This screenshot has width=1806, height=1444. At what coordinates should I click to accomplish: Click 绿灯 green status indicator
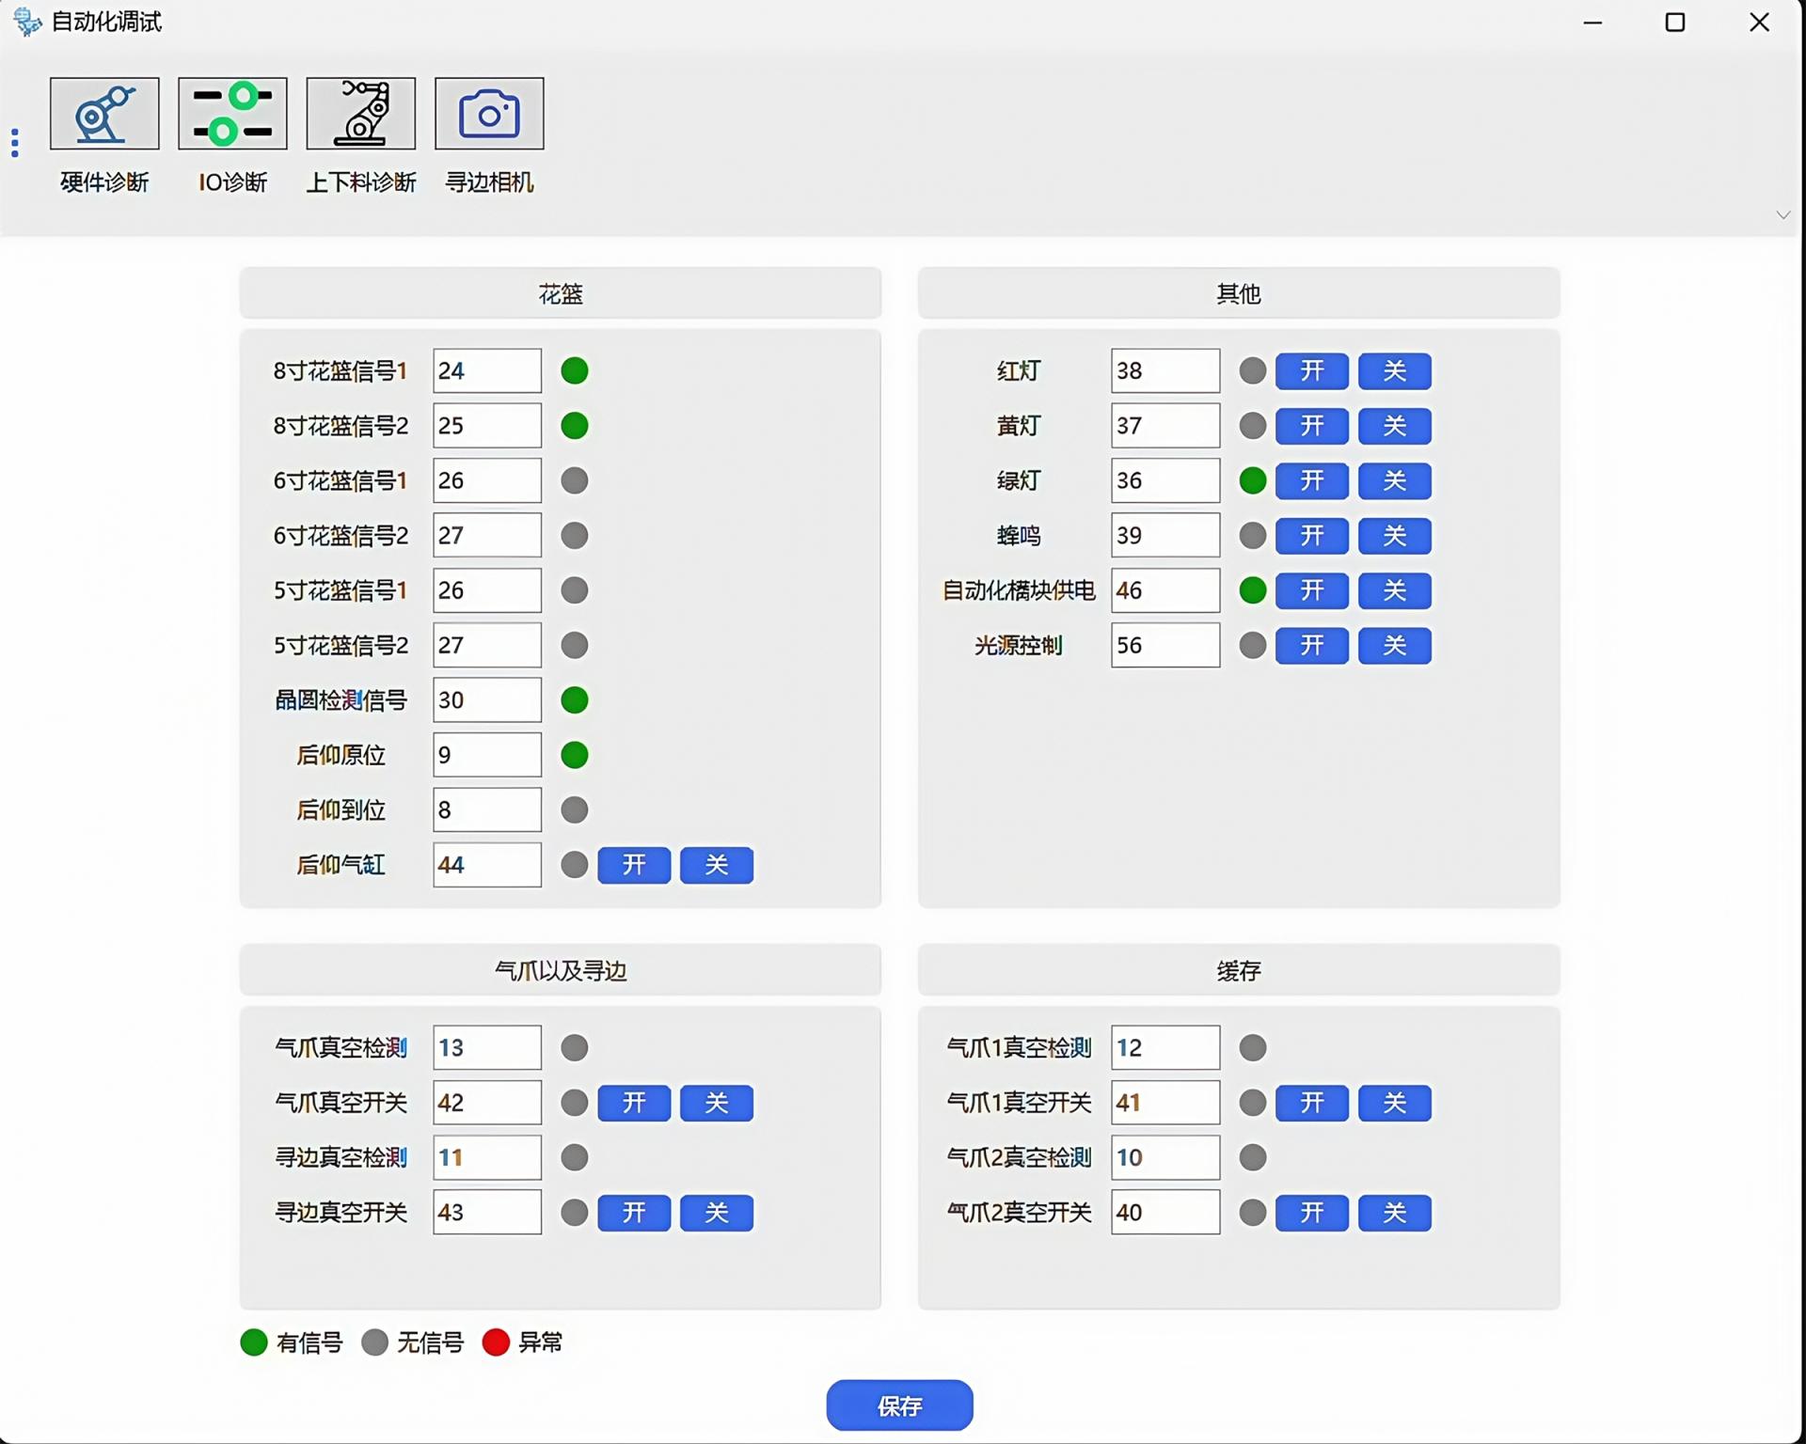(1252, 480)
